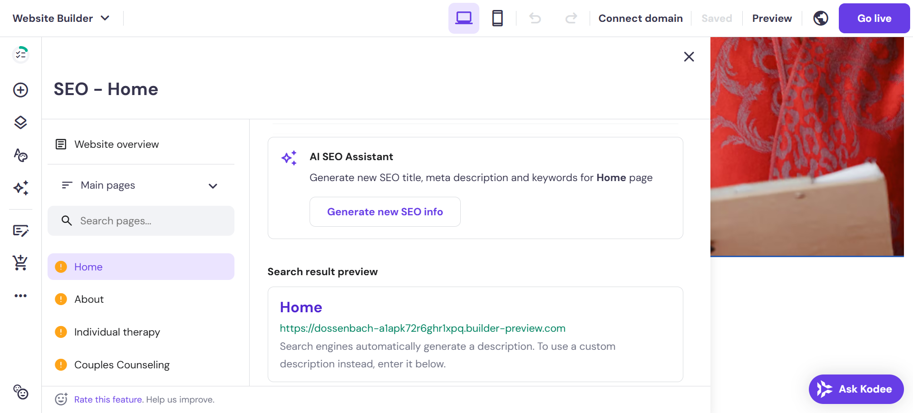The height and width of the screenshot is (413, 913).
Task: Select the About page
Action: [x=141, y=299]
